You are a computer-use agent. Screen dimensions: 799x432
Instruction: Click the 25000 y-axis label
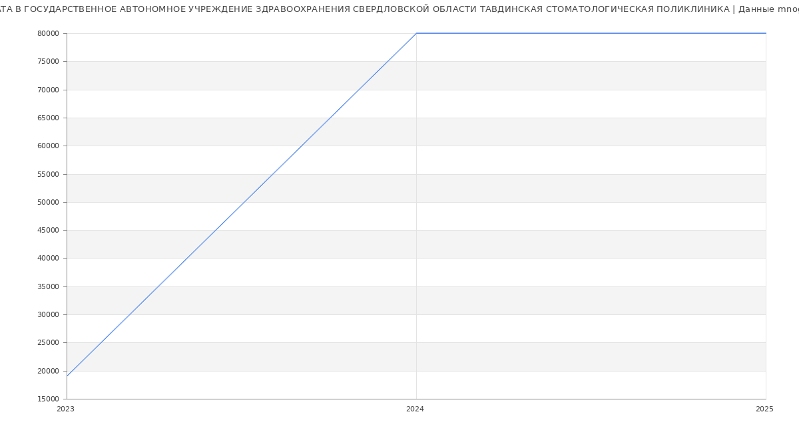coord(48,342)
